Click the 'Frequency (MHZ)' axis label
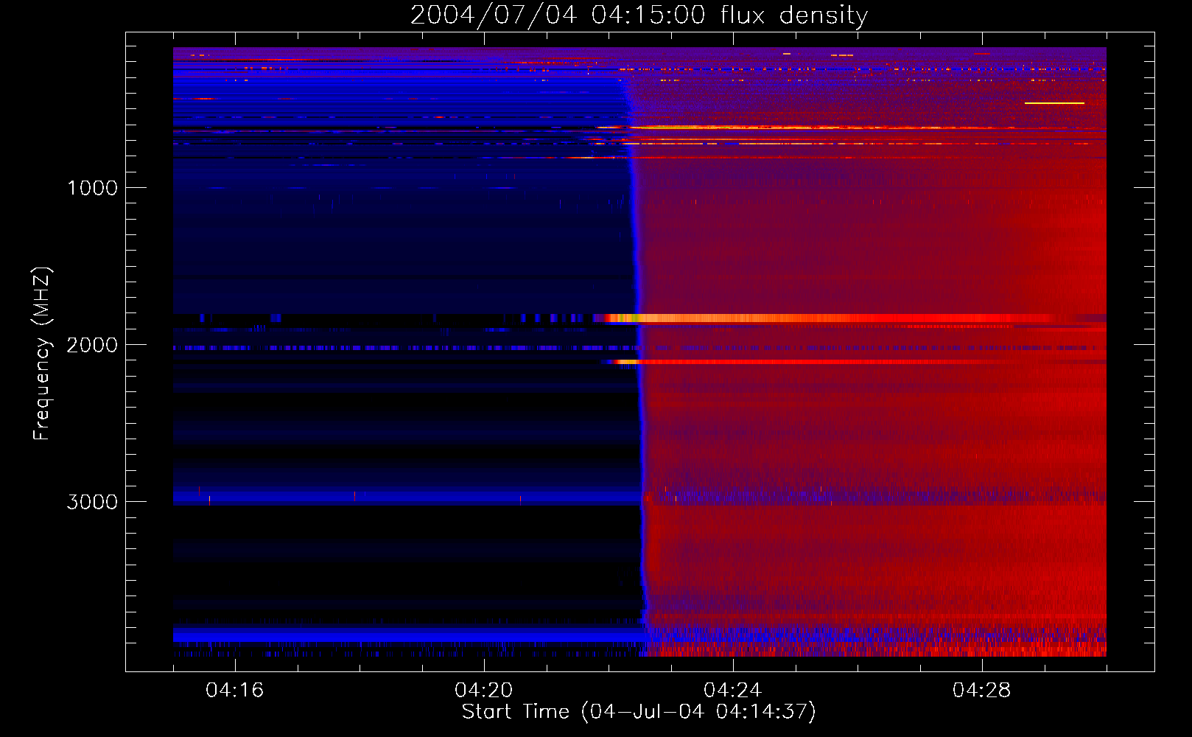Viewport: 1192px width, 737px height. tap(42, 354)
